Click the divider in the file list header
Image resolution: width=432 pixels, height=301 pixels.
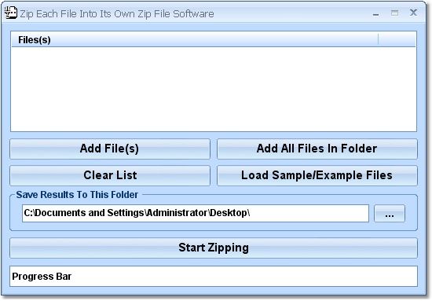click(x=379, y=40)
